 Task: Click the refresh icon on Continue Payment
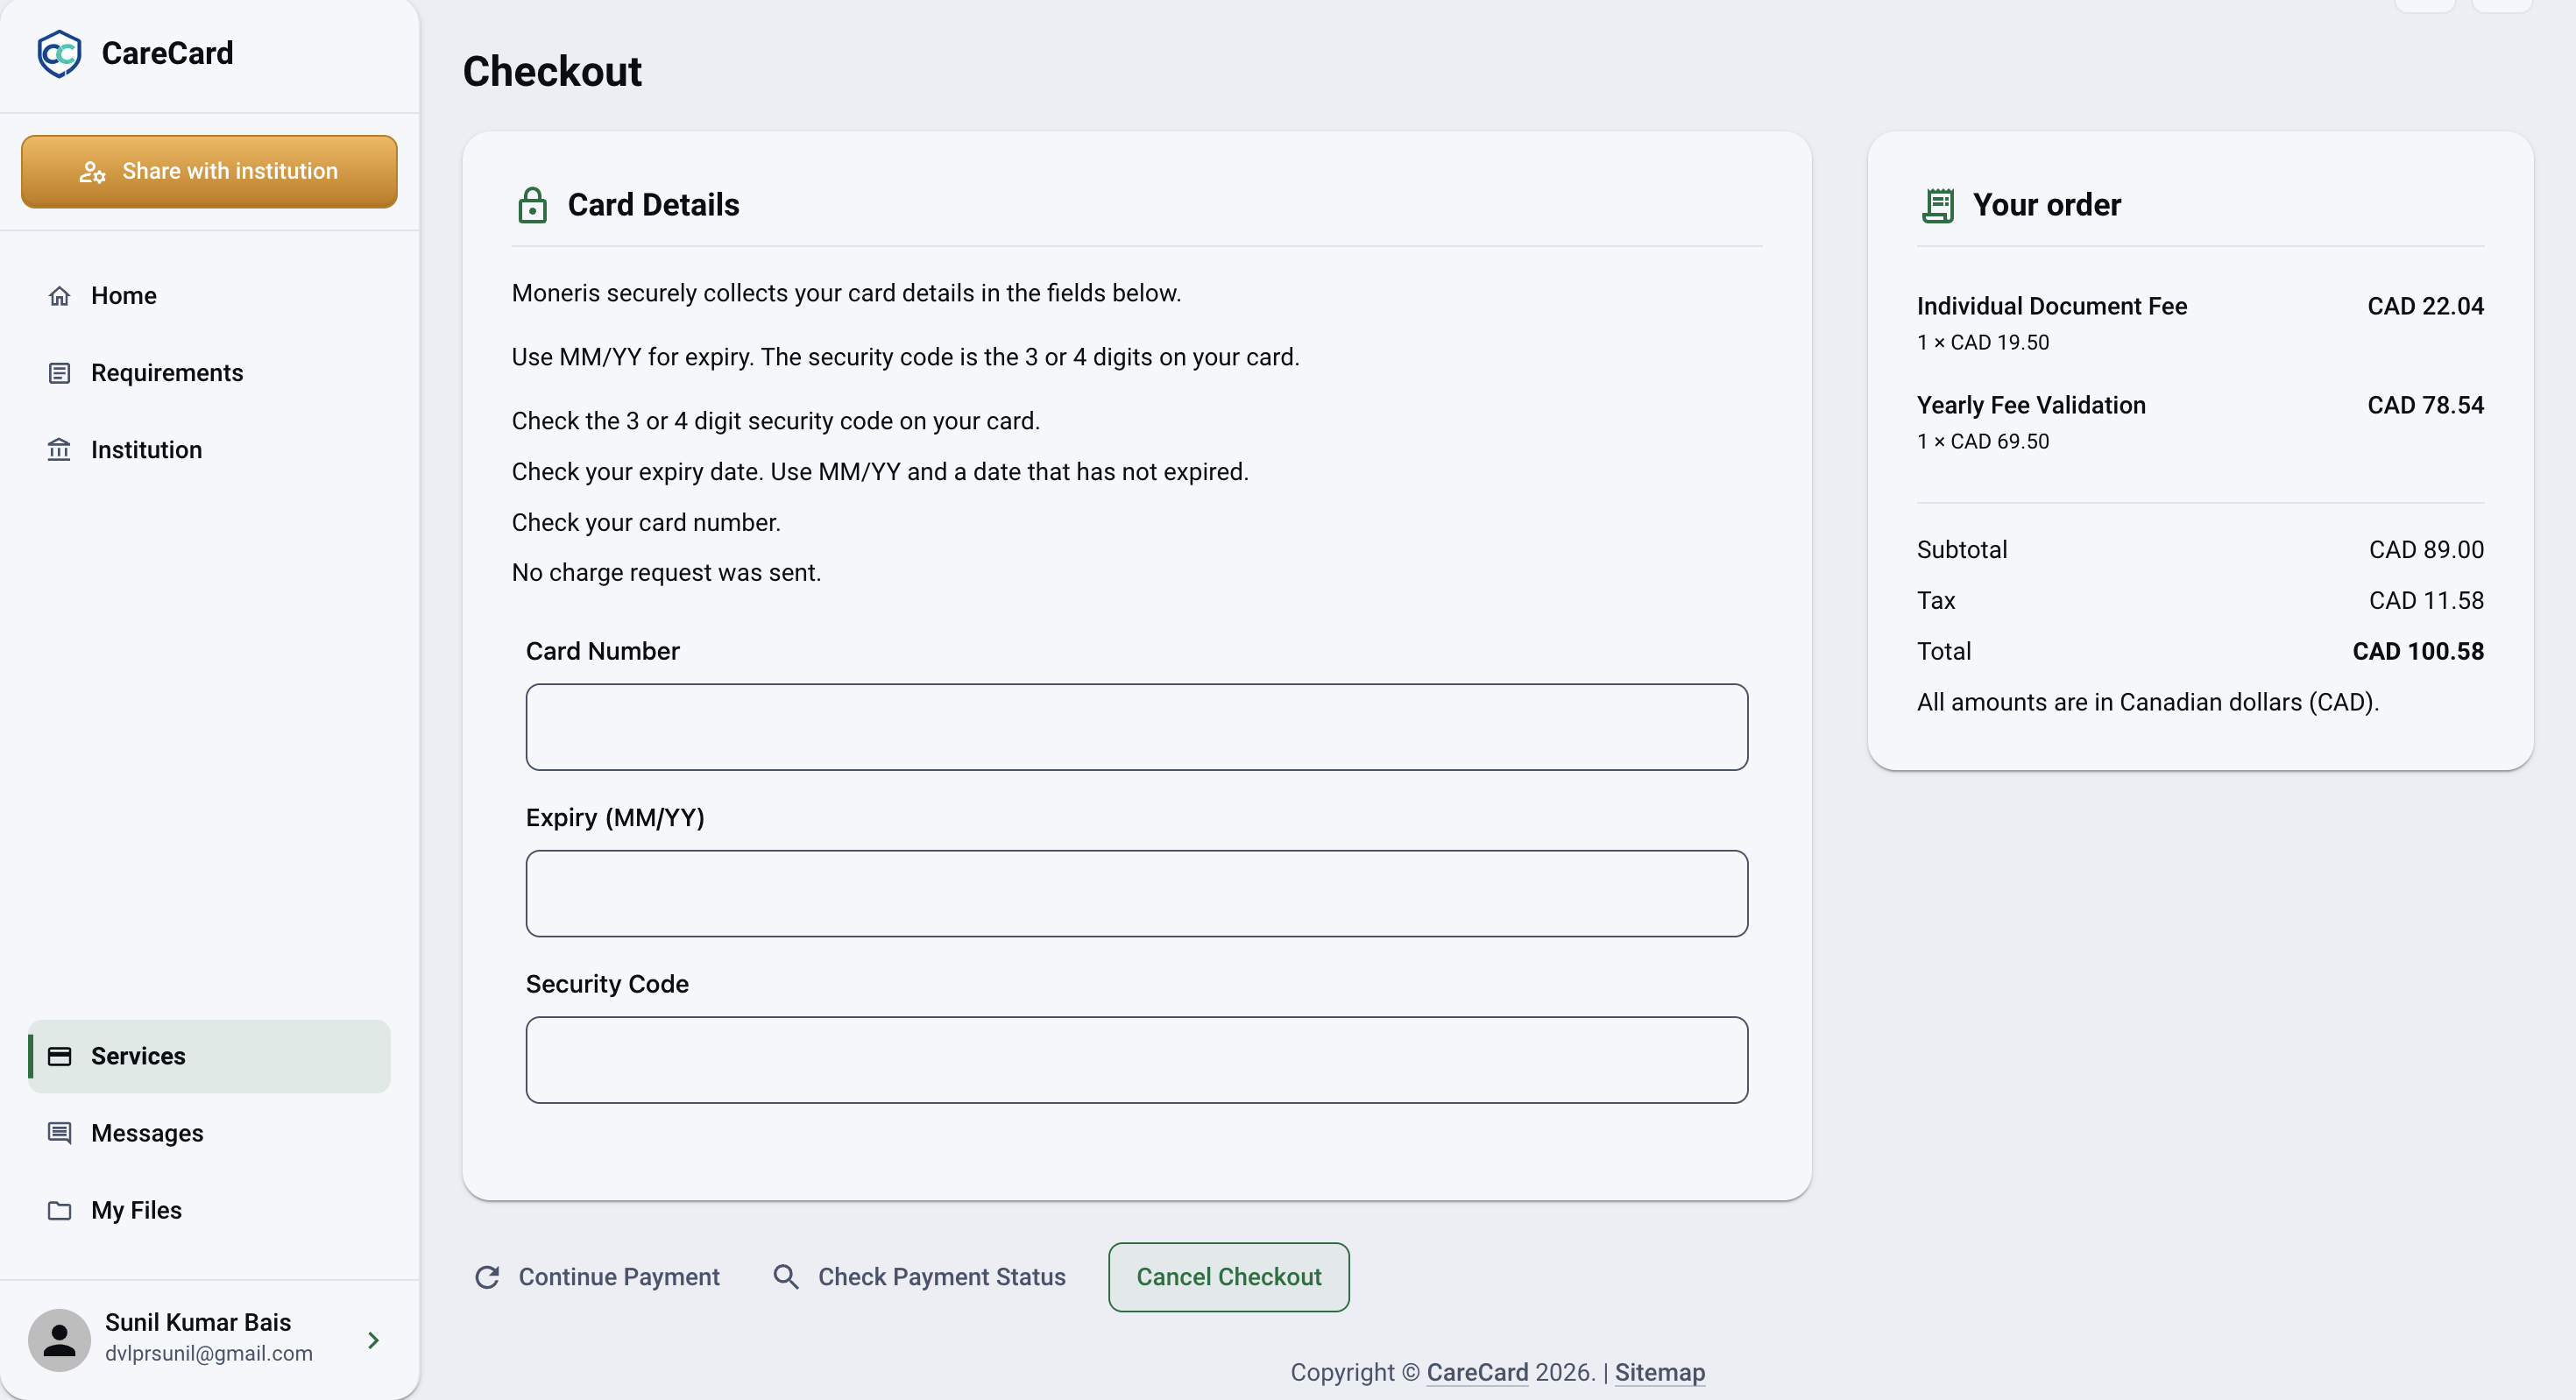coord(487,1277)
